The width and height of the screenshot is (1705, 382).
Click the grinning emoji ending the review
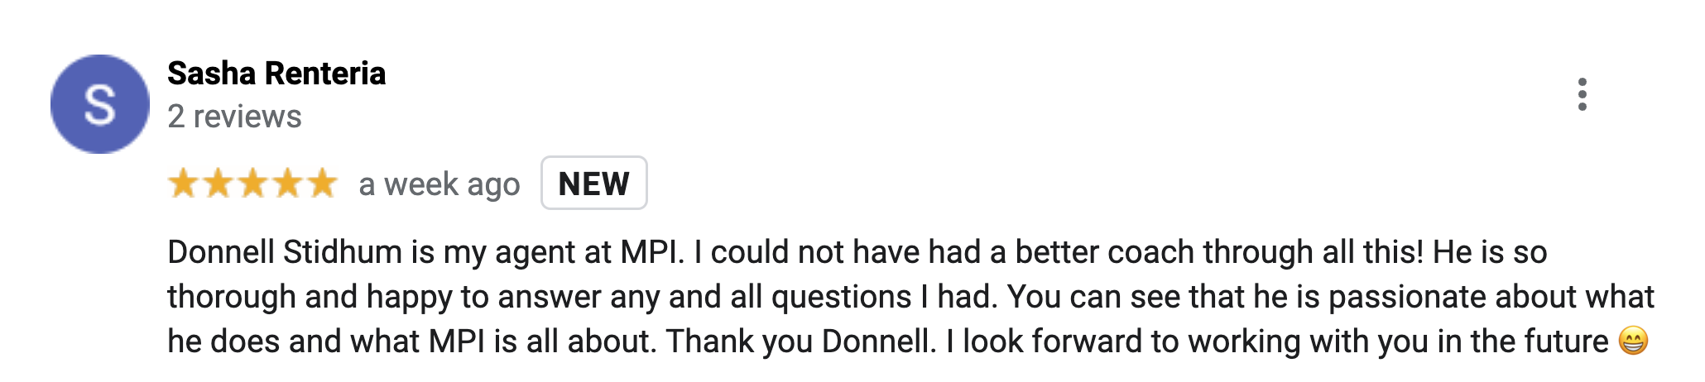(1633, 341)
